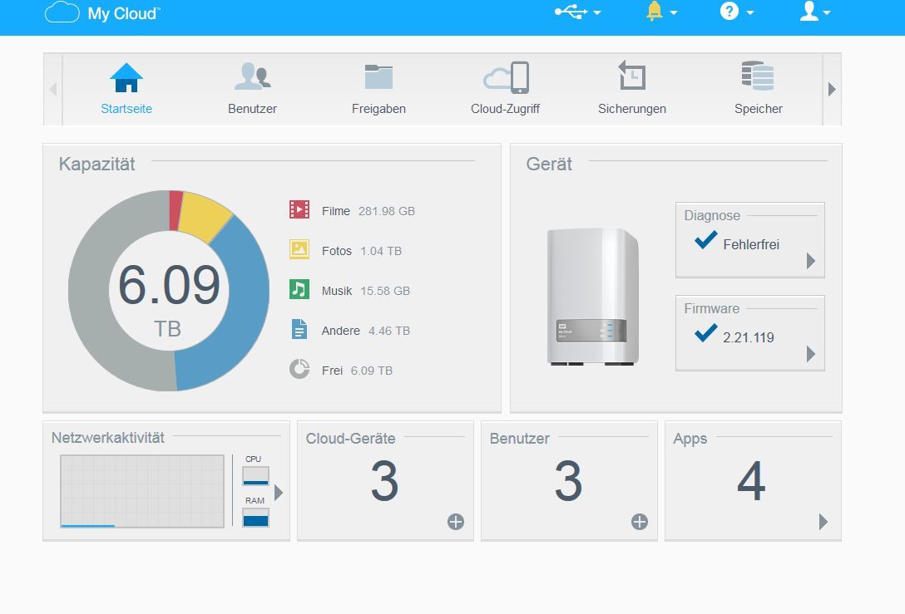905x614 pixels.
Task: Expand the Firmware panel arrow
Action: click(811, 353)
